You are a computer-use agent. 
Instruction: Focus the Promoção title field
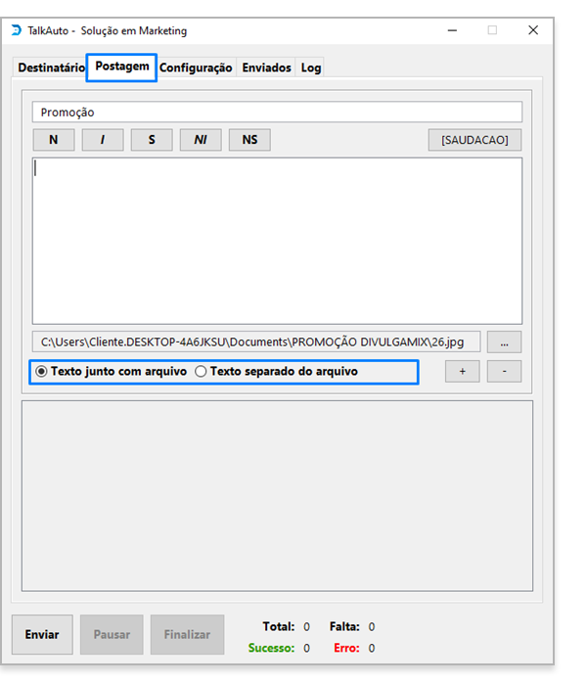tap(277, 113)
